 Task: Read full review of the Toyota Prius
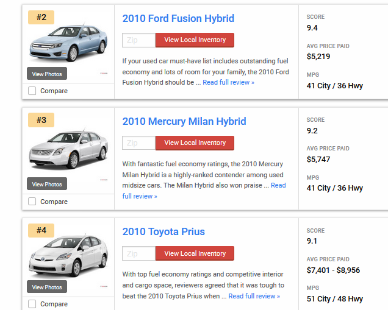pos(254,296)
